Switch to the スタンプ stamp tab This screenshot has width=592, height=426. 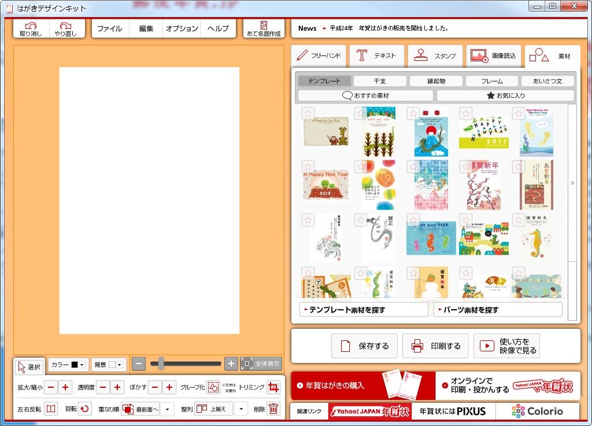[435, 56]
